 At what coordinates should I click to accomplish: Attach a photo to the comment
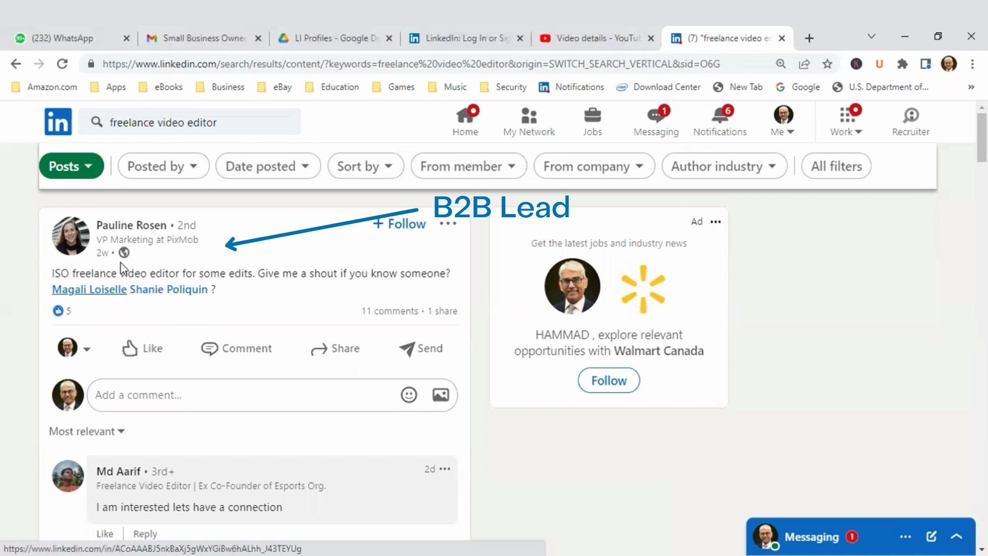pos(440,395)
